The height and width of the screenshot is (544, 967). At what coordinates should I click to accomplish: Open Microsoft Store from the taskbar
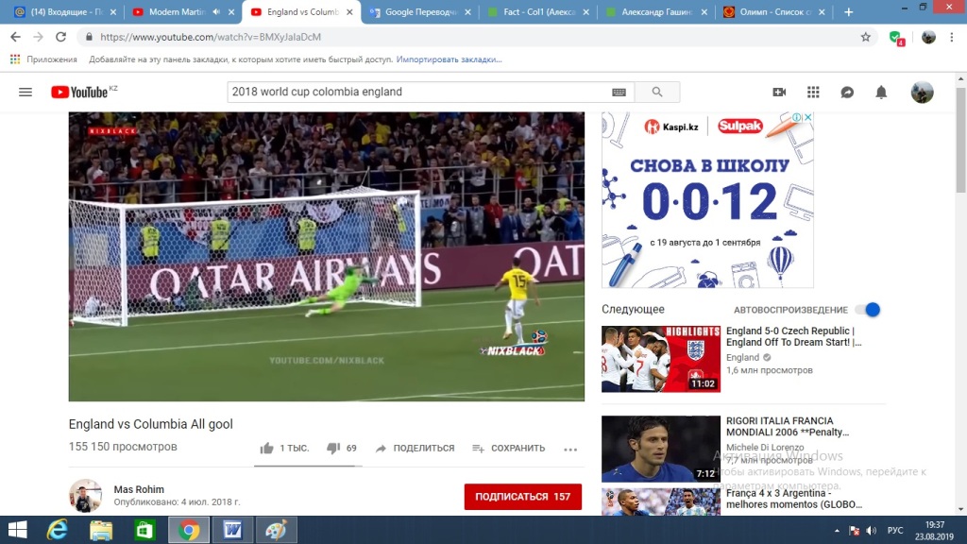click(144, 530)
